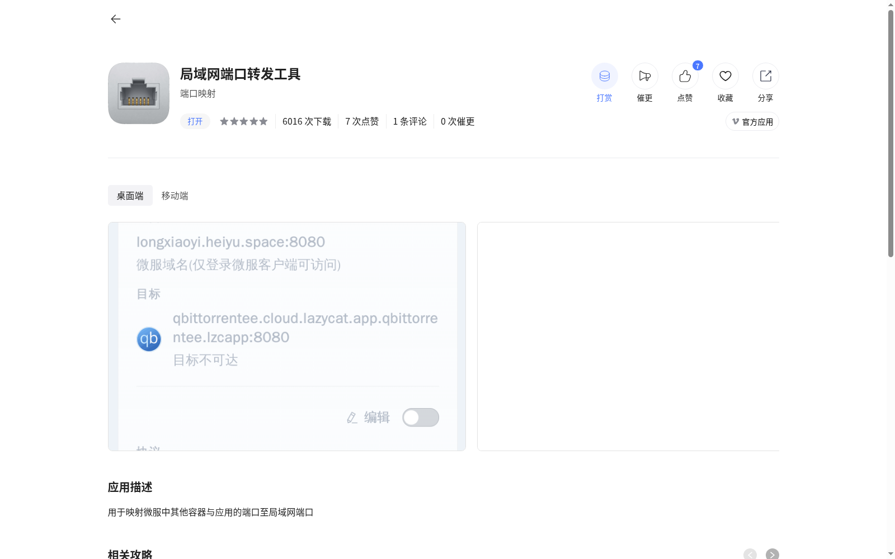Viewport: 895px width, 559px height.
Task: Click the "7 次点赞" likes count
Action: (x=362, y=121)
